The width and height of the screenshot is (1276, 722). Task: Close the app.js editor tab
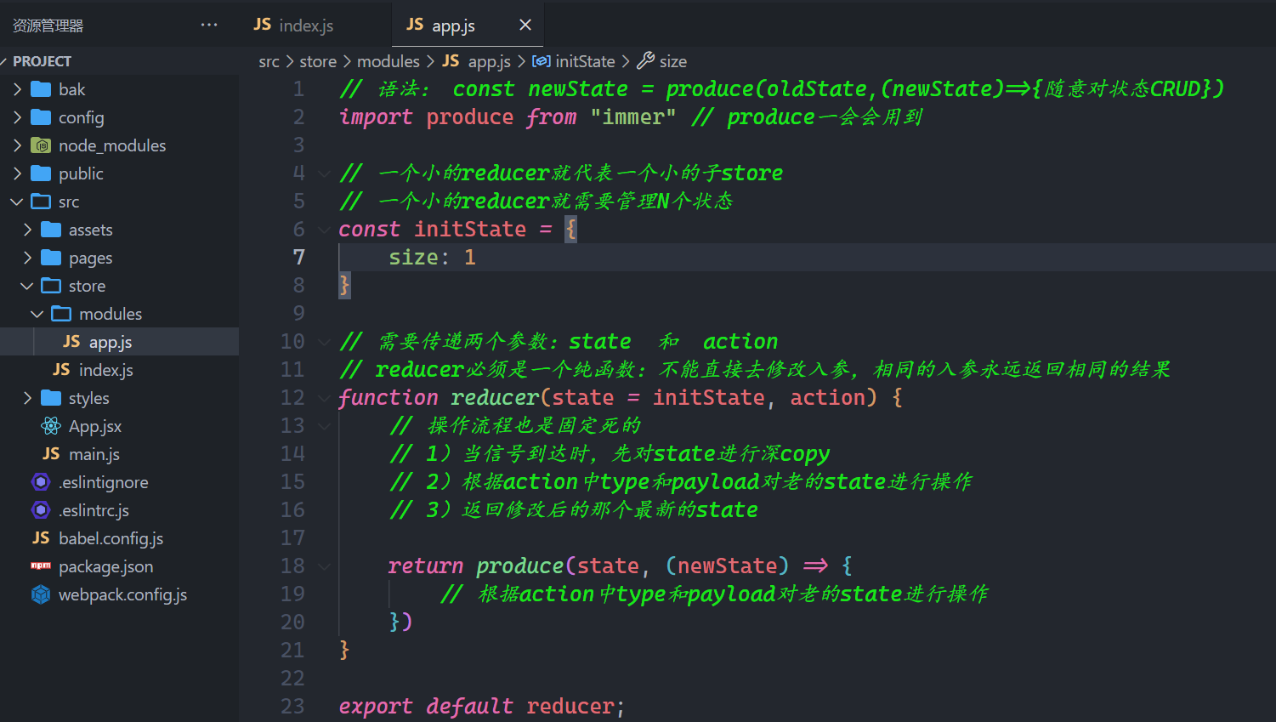pos(525,25)
